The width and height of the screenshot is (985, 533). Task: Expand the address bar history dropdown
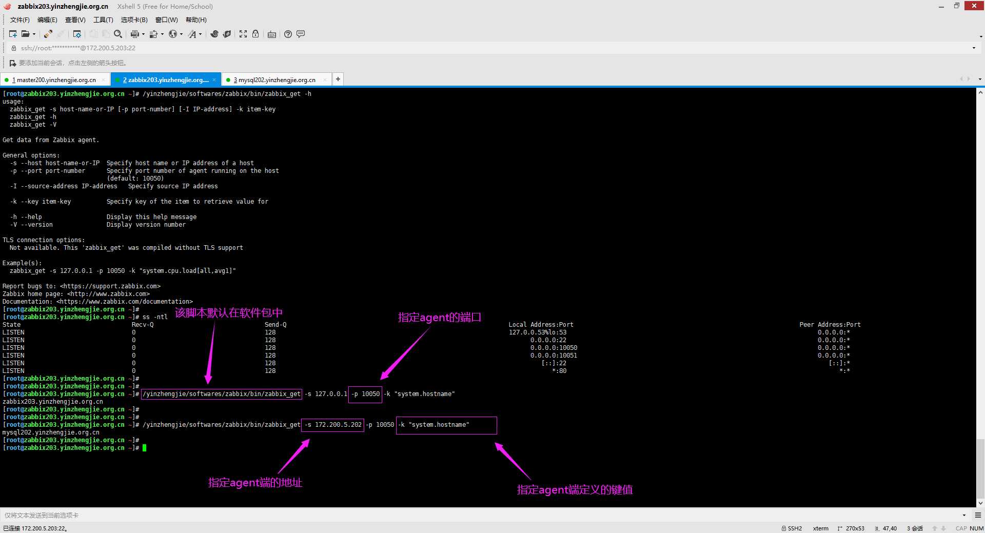974,48
